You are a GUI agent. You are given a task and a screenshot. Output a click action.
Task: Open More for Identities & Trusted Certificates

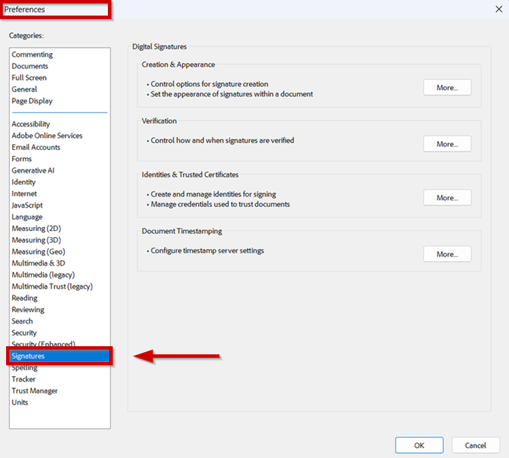pyautogui.click(x=447, y=198)
